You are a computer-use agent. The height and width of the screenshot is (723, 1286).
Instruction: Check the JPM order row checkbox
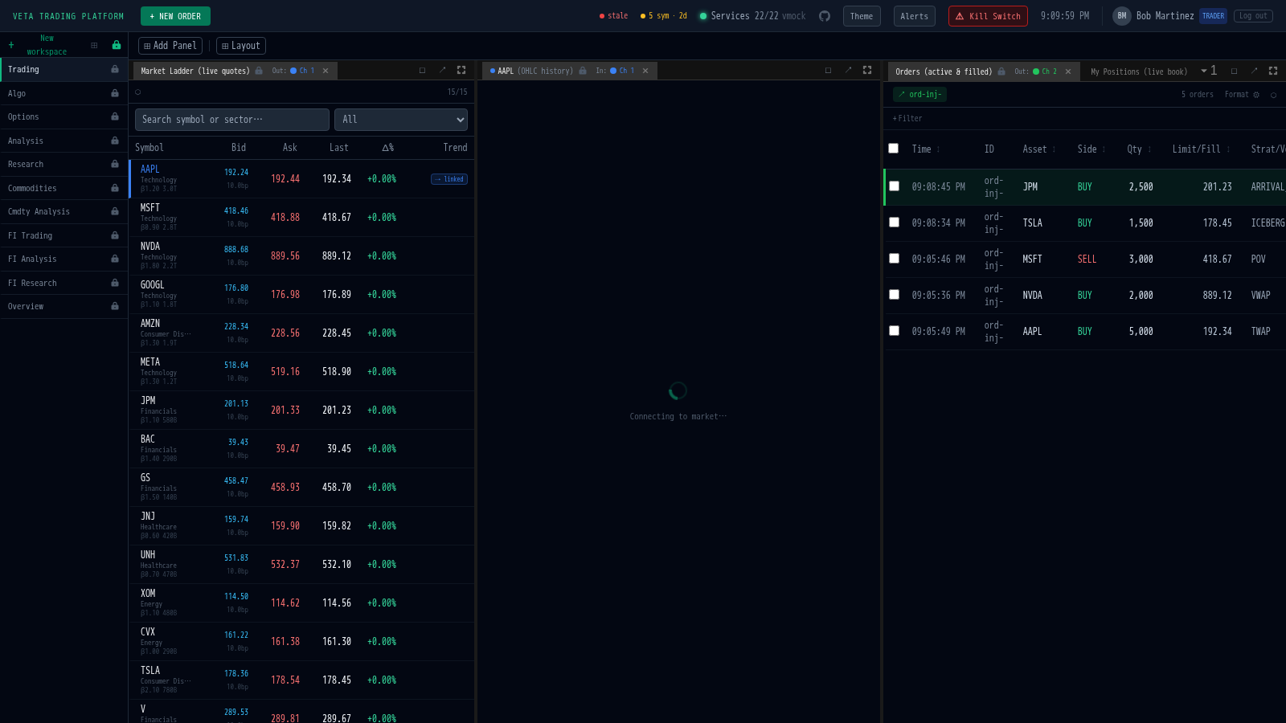(x=894, y=186)
